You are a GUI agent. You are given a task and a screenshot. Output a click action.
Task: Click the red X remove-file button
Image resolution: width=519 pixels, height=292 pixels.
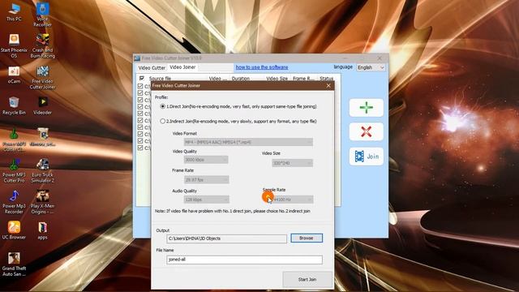click(366, 131)
